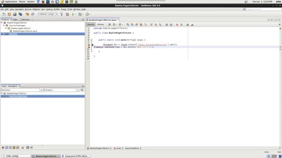The image size is (282, 158).
Task: Toggle Show Fields filter in Navigator
Action: [x=7, y=147]
